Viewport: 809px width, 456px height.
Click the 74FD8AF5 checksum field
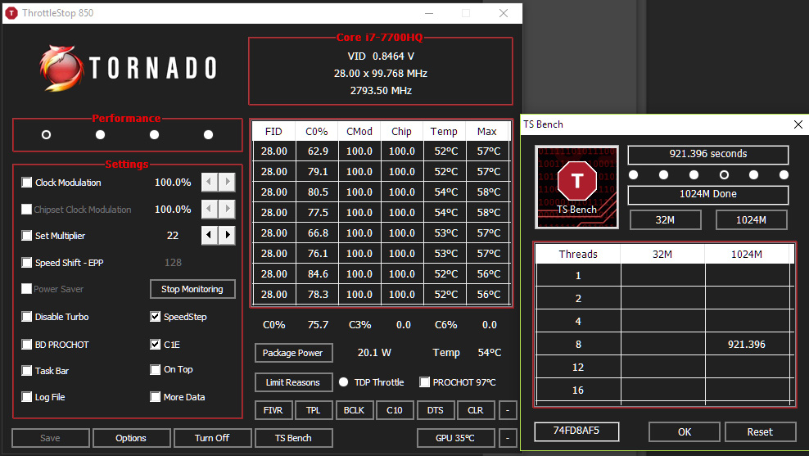pyautogui.click(x=576, y=431)
